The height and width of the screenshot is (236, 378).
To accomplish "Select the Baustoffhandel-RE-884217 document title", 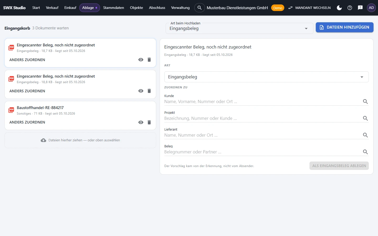I will [x=40, y=108].
